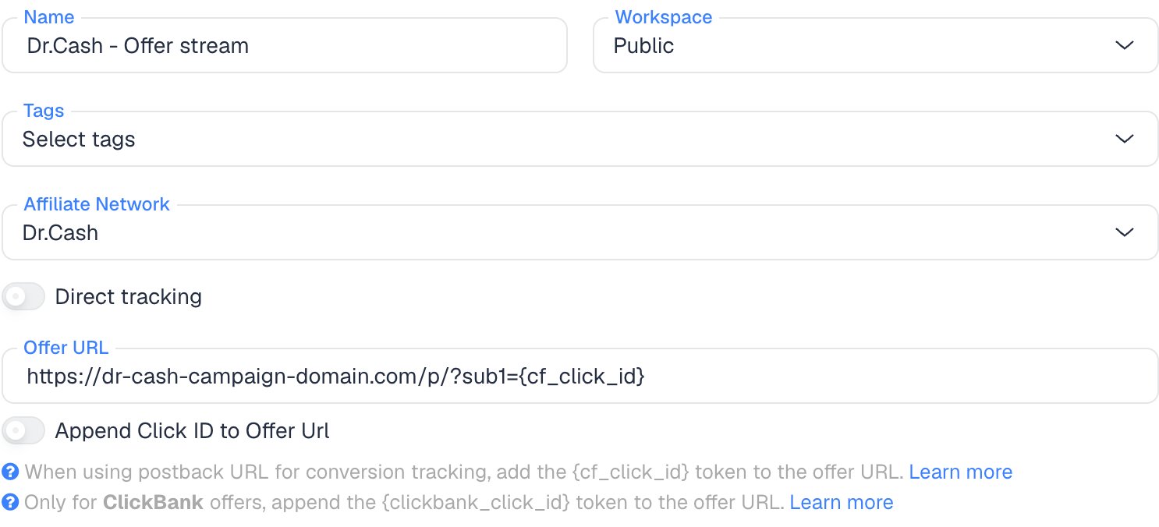Open the Select tags dropdown
Image resolution: width=1159 pixels, height=527 pixels.
[579, 139]
